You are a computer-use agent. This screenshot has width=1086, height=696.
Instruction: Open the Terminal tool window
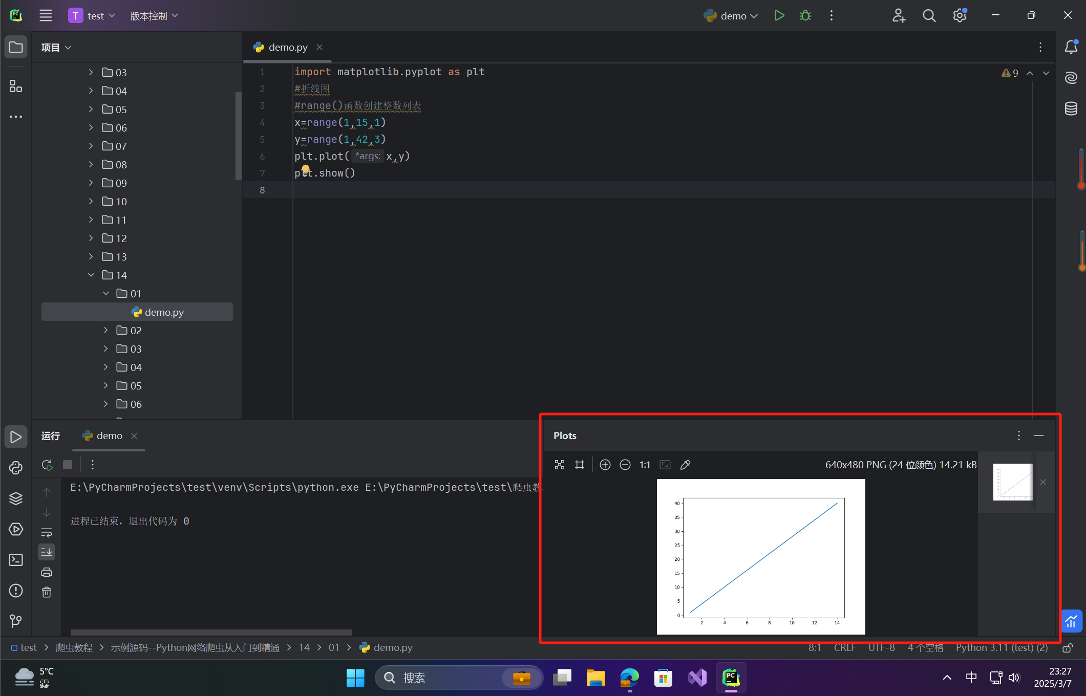(16, 560)
